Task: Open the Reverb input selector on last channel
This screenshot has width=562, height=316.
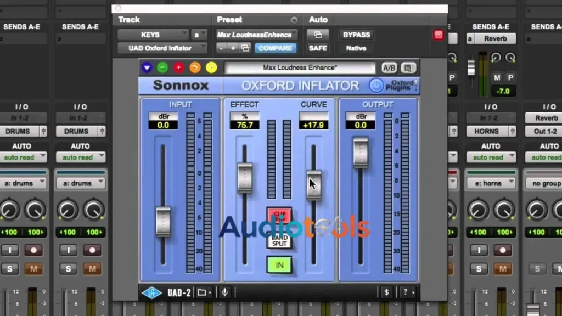Action: (x=544, y=118)
